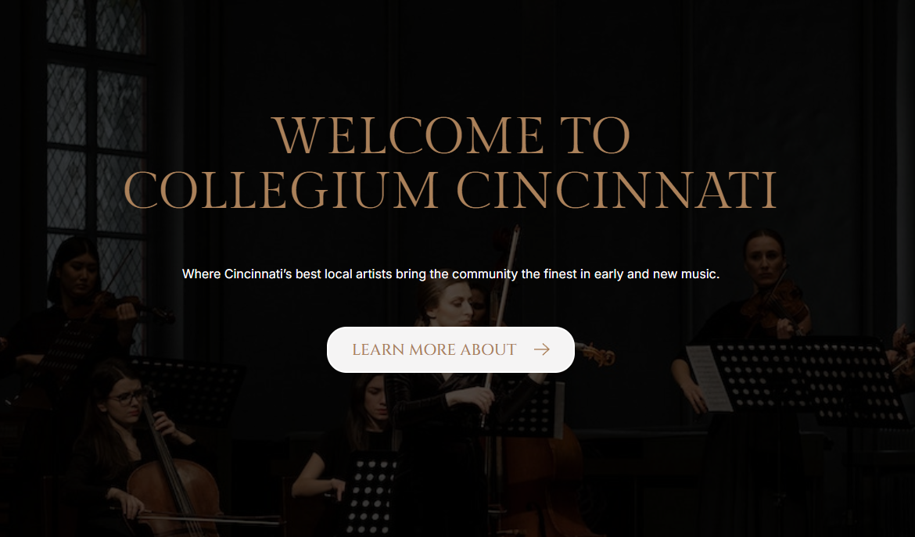915x537 pixels.
Task: Click the tagline about early and new music
Action: (450, 274)
